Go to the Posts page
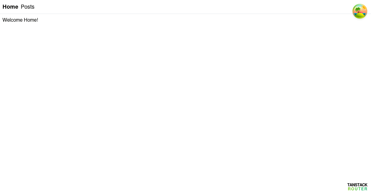 point(28,7)
